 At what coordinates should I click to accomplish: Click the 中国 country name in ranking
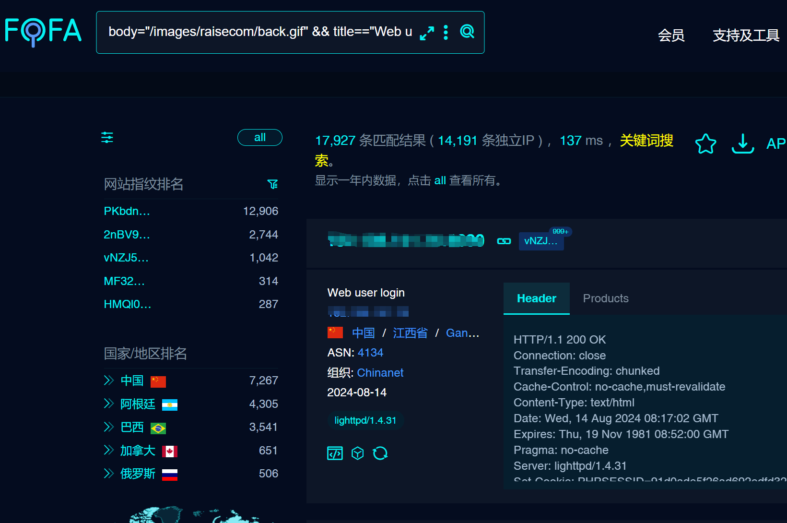[x=132, y=380]
